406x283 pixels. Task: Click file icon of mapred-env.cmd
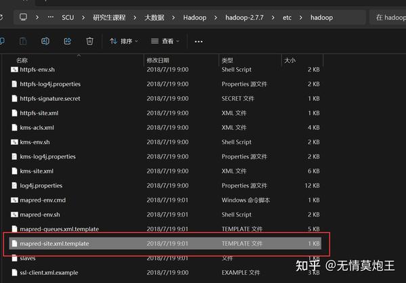(14, 200)
